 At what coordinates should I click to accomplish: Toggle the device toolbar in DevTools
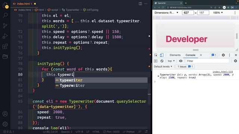[x=162, y=55]
